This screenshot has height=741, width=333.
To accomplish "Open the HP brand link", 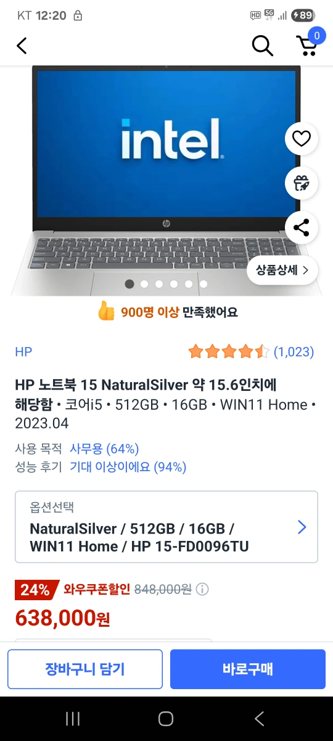I will [x=23, y=352].
